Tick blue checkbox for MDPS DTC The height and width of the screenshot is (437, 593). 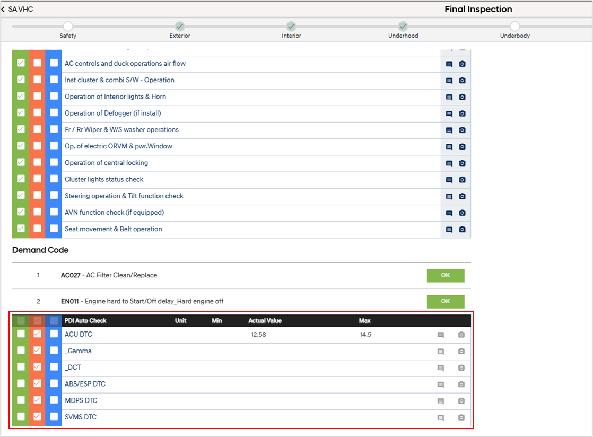54,400
